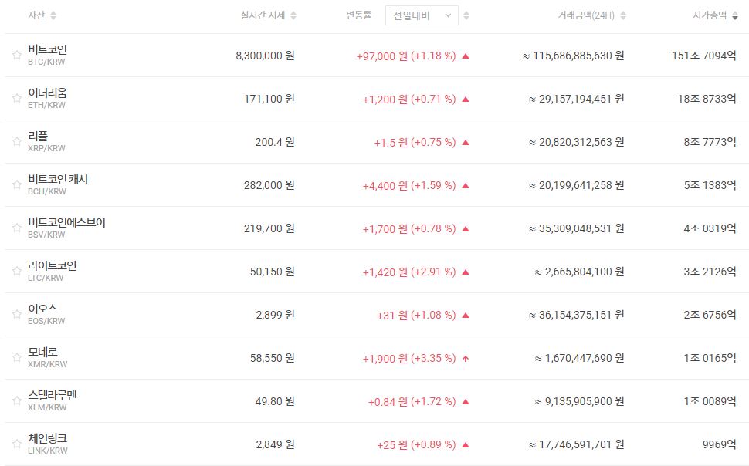Sort by real-time price column arrows
Screen dimensions: 749x466
point(293,15)
